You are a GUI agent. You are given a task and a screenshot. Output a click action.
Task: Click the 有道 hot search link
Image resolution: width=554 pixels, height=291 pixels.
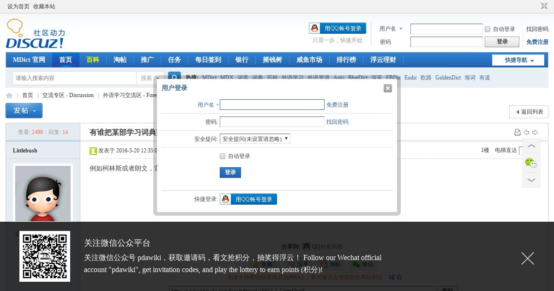tap(485, 78)
